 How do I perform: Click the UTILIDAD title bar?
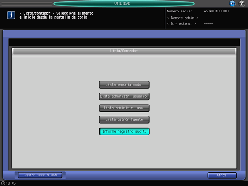click(x=124, y=4)
